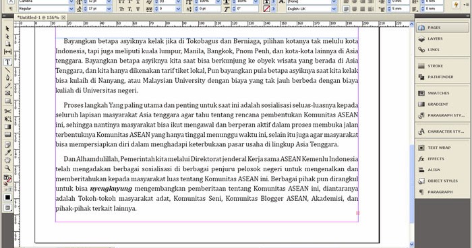Click the Quick Apply lightning icon
Viewport: 472px width, 248px height.
456,5
